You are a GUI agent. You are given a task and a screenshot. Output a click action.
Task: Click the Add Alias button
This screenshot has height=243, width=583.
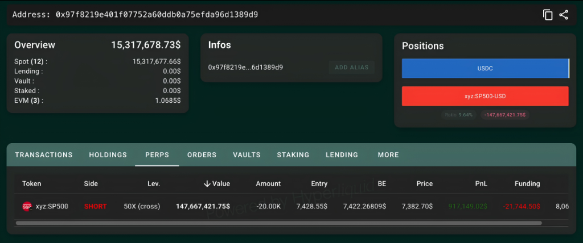(x=352, y=68)
